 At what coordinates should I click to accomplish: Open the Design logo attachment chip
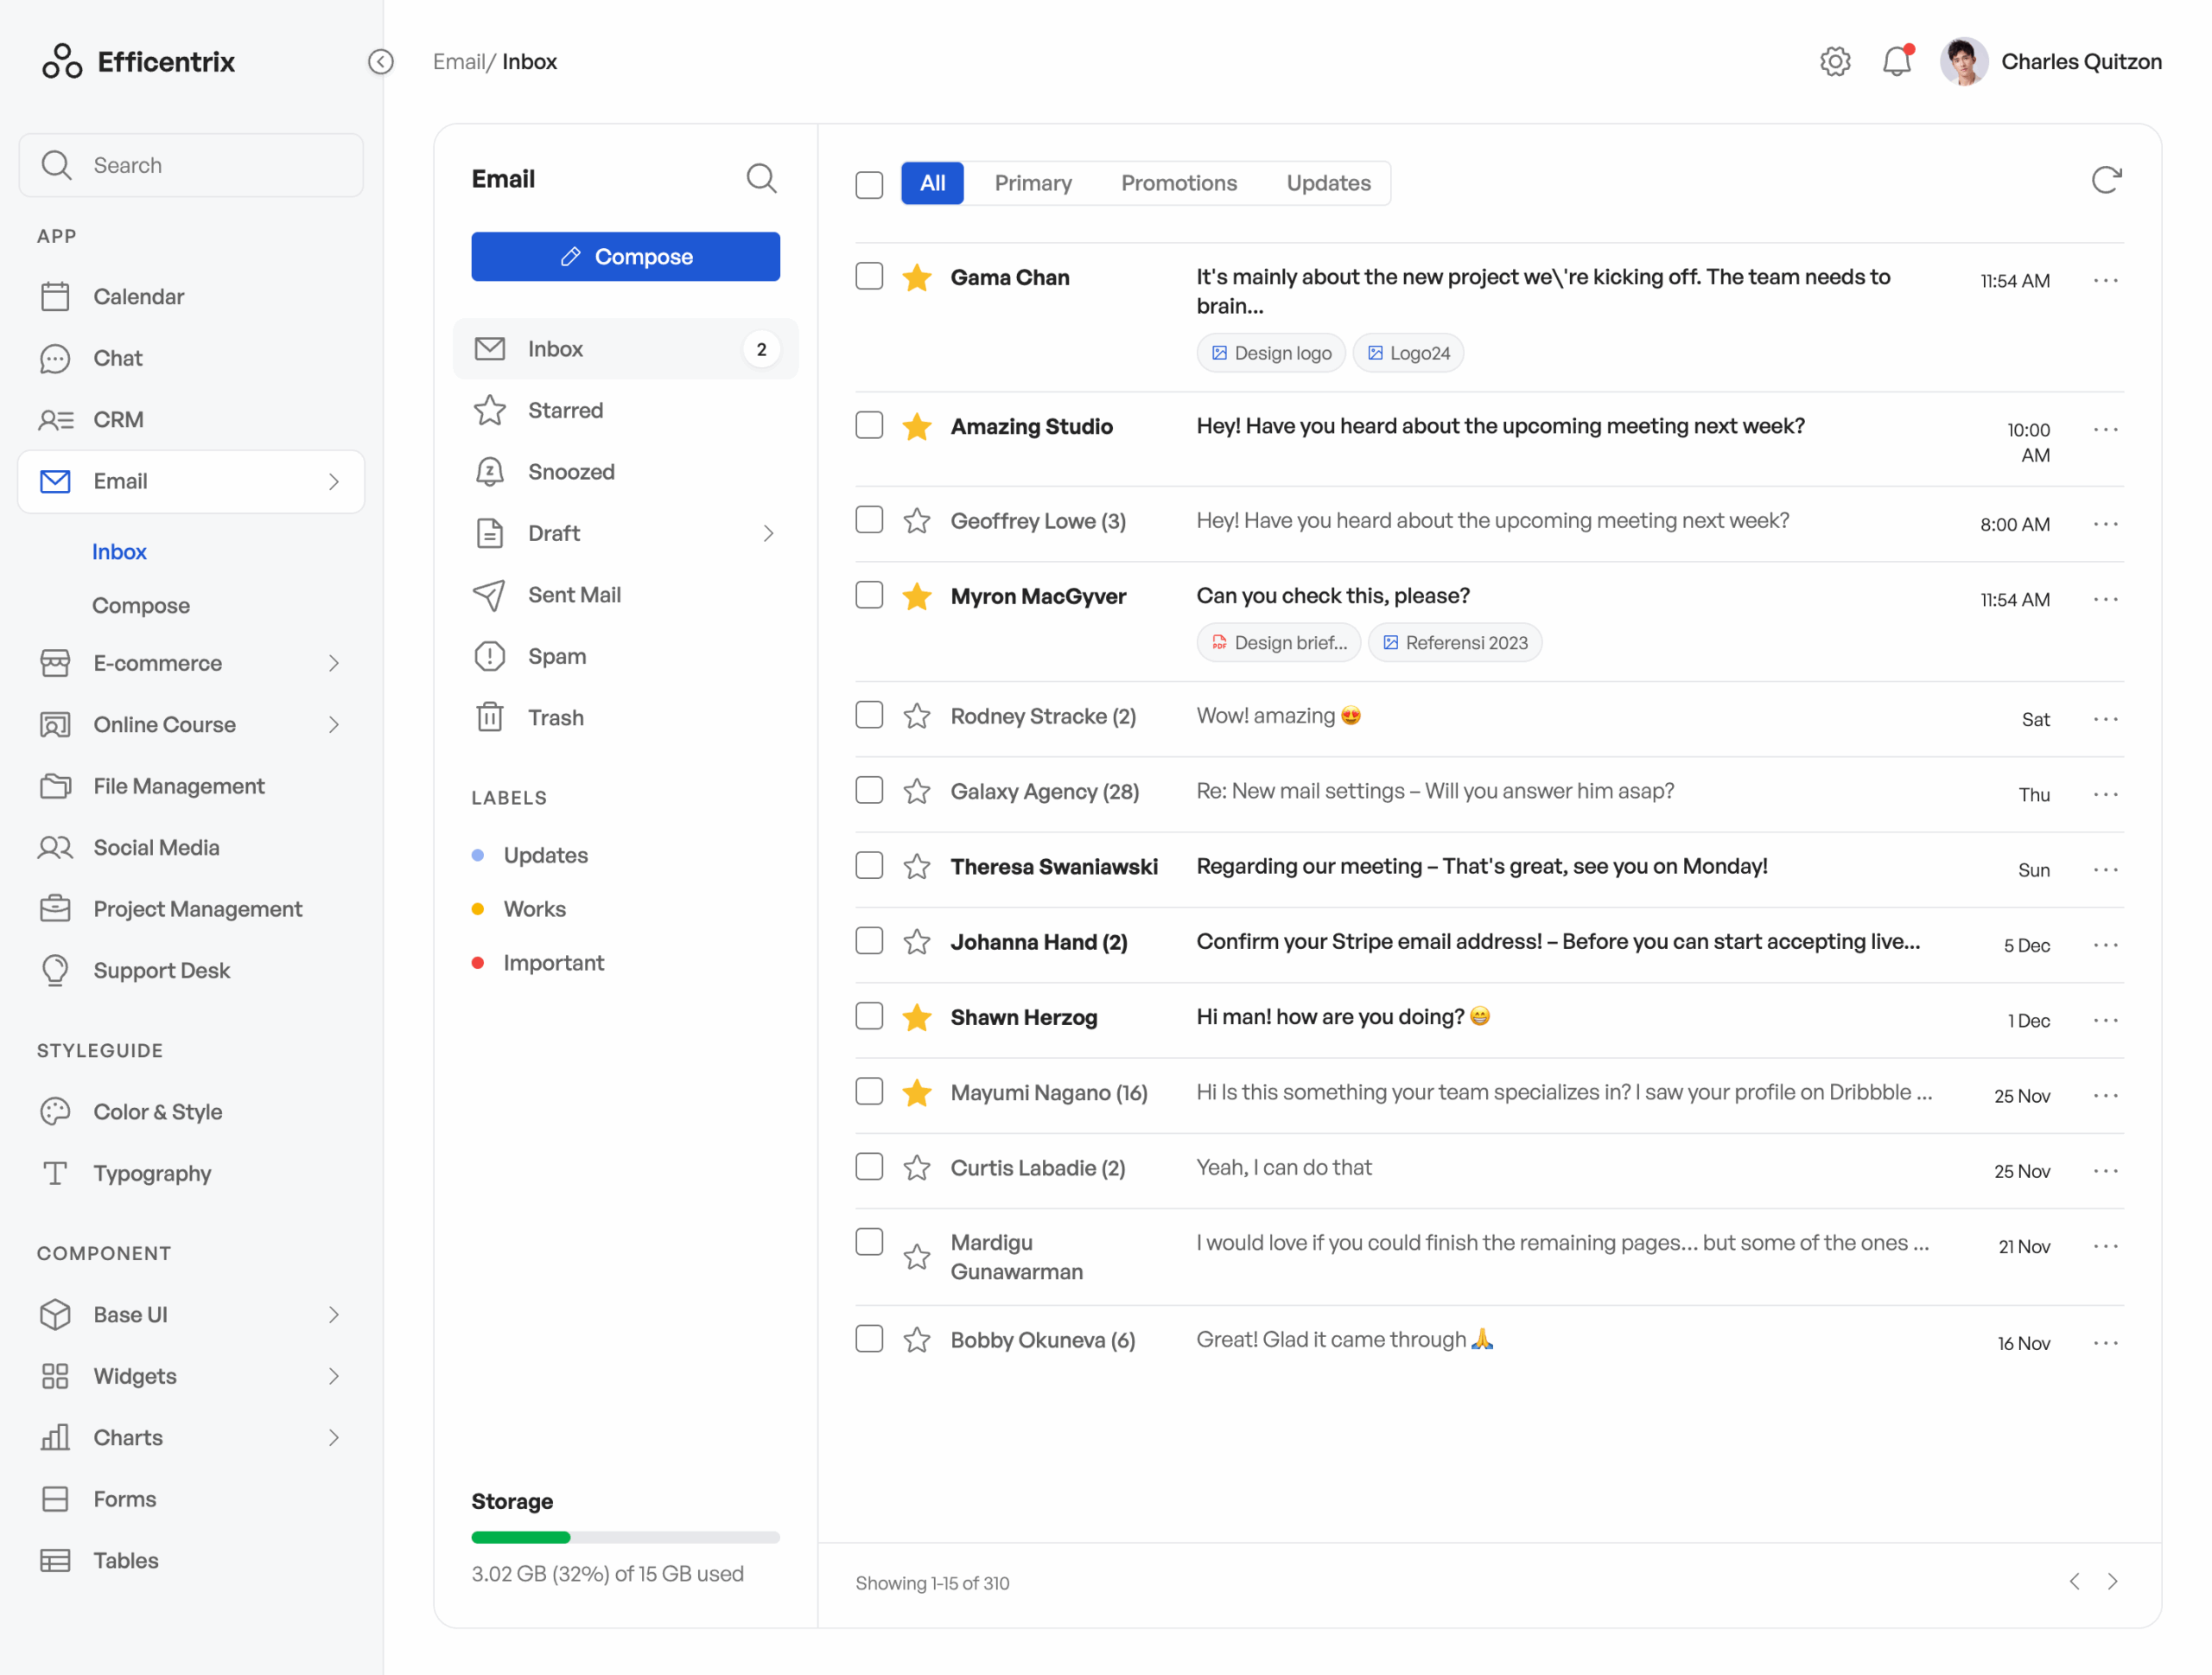coord(1270,353)
